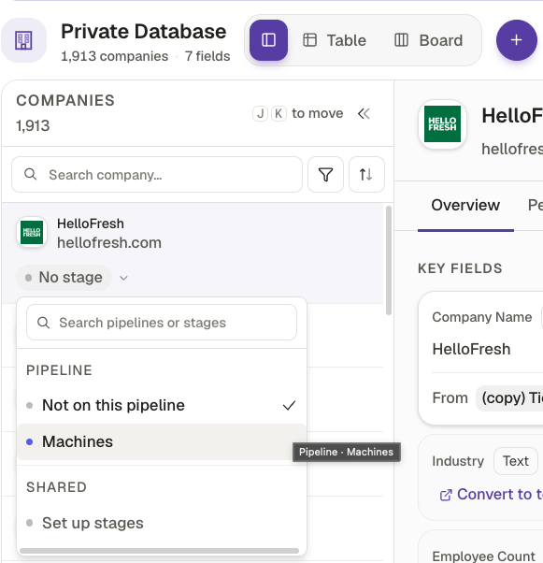Click the Industry field label
This screenshot has height=563, width=543.
coord(458,461)
